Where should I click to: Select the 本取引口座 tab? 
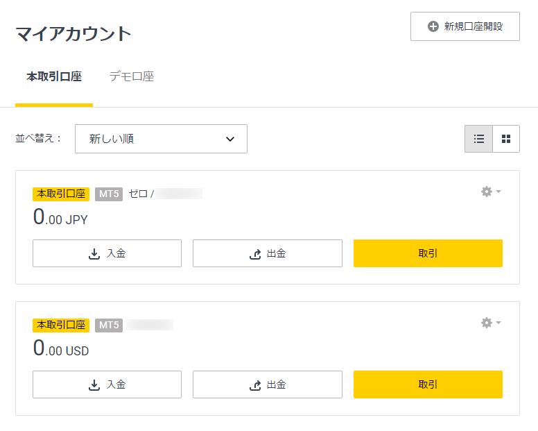pyautogui.click(x=54, y=76)
